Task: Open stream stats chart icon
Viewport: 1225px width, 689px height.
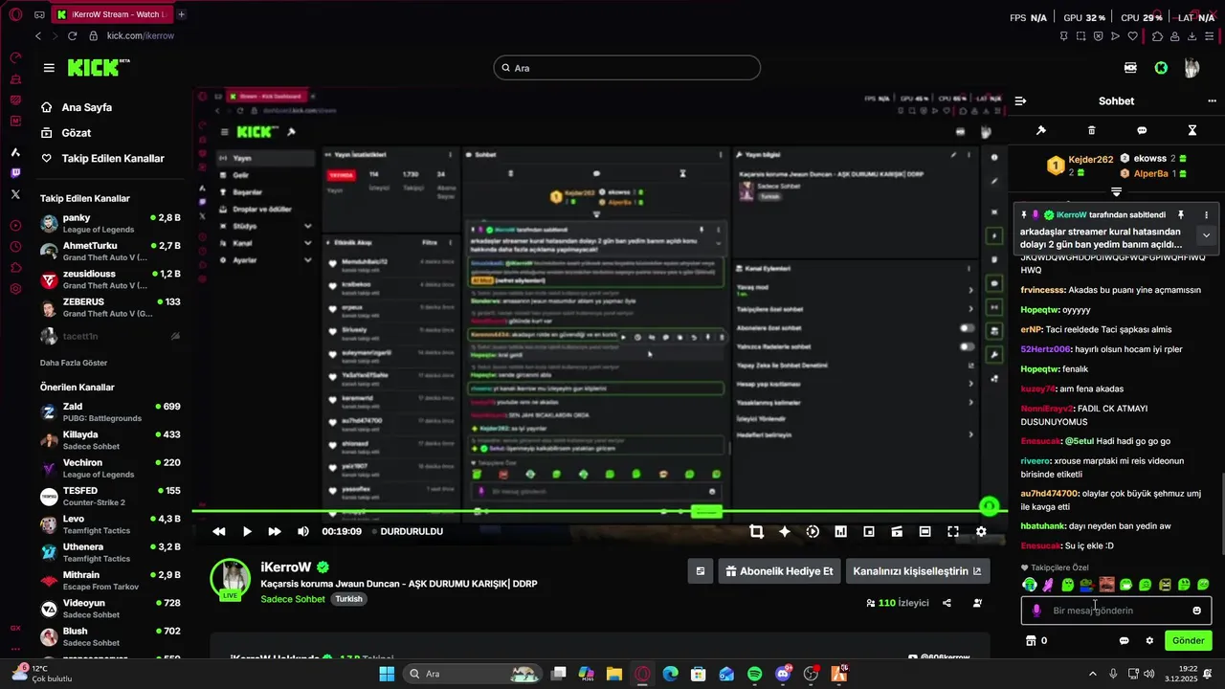Action: tap(840, 531)
